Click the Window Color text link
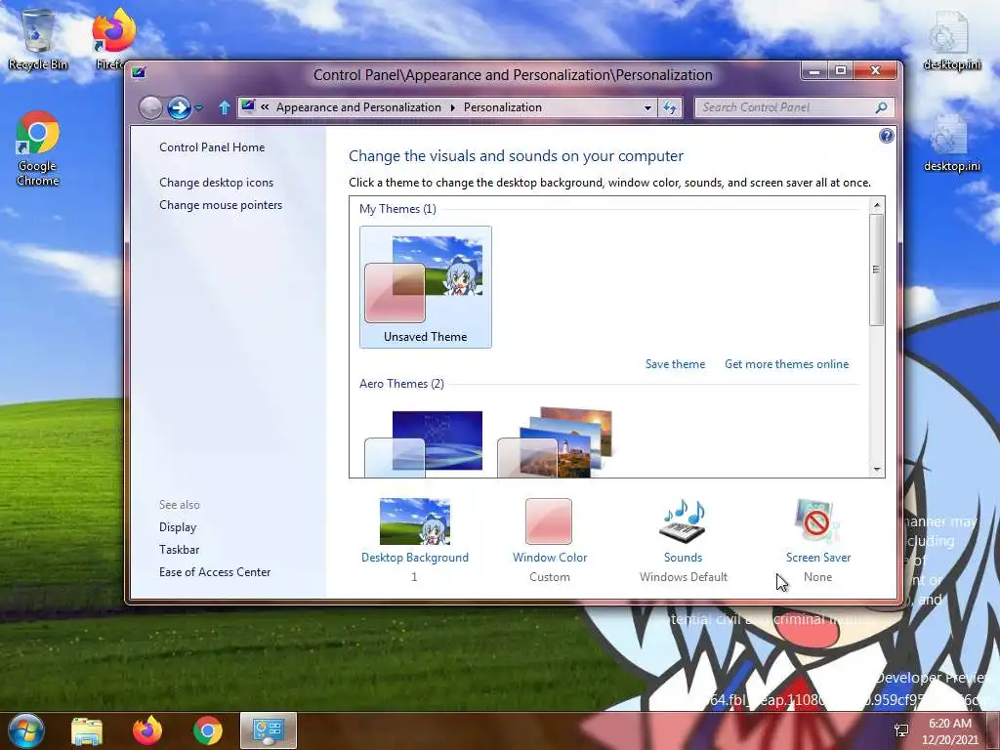This screenshot has width=1000, height=750. [550, 558]
